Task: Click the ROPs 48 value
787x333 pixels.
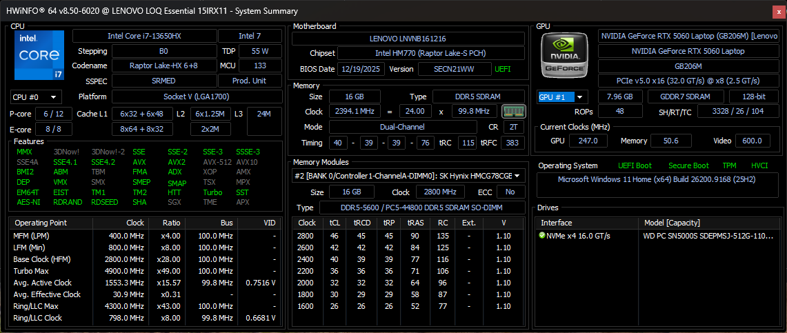Action: tap(620, 111)
